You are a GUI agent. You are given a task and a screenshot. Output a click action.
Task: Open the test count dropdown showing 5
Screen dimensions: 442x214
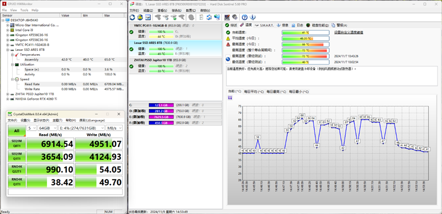31,128
